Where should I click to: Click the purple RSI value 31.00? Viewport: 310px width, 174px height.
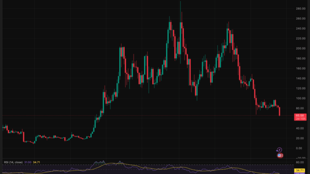[x=28, y=162]
